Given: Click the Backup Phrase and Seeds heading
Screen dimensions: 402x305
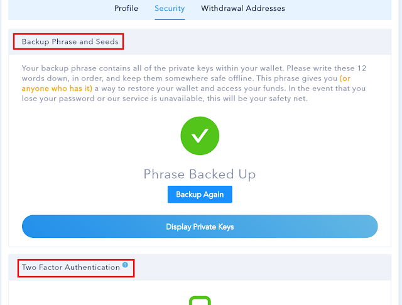Looking at the screenshot, I should [x=70, y=41].
